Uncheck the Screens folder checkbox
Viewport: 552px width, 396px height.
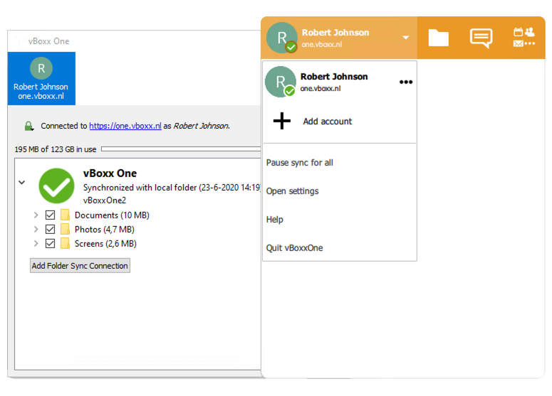51,244
